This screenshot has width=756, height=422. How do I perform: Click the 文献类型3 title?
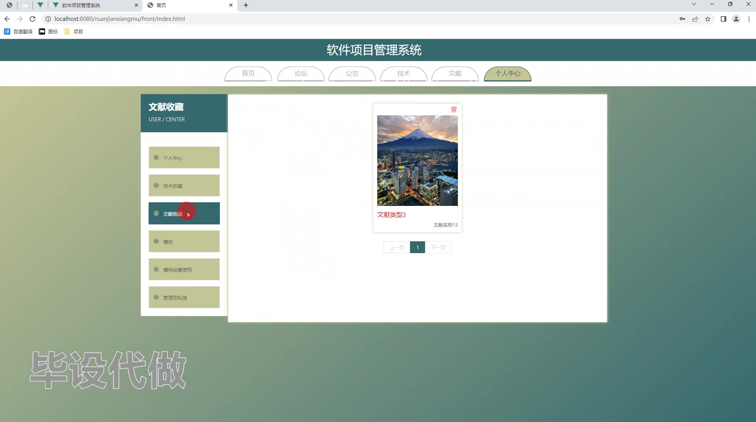[391, 215]
